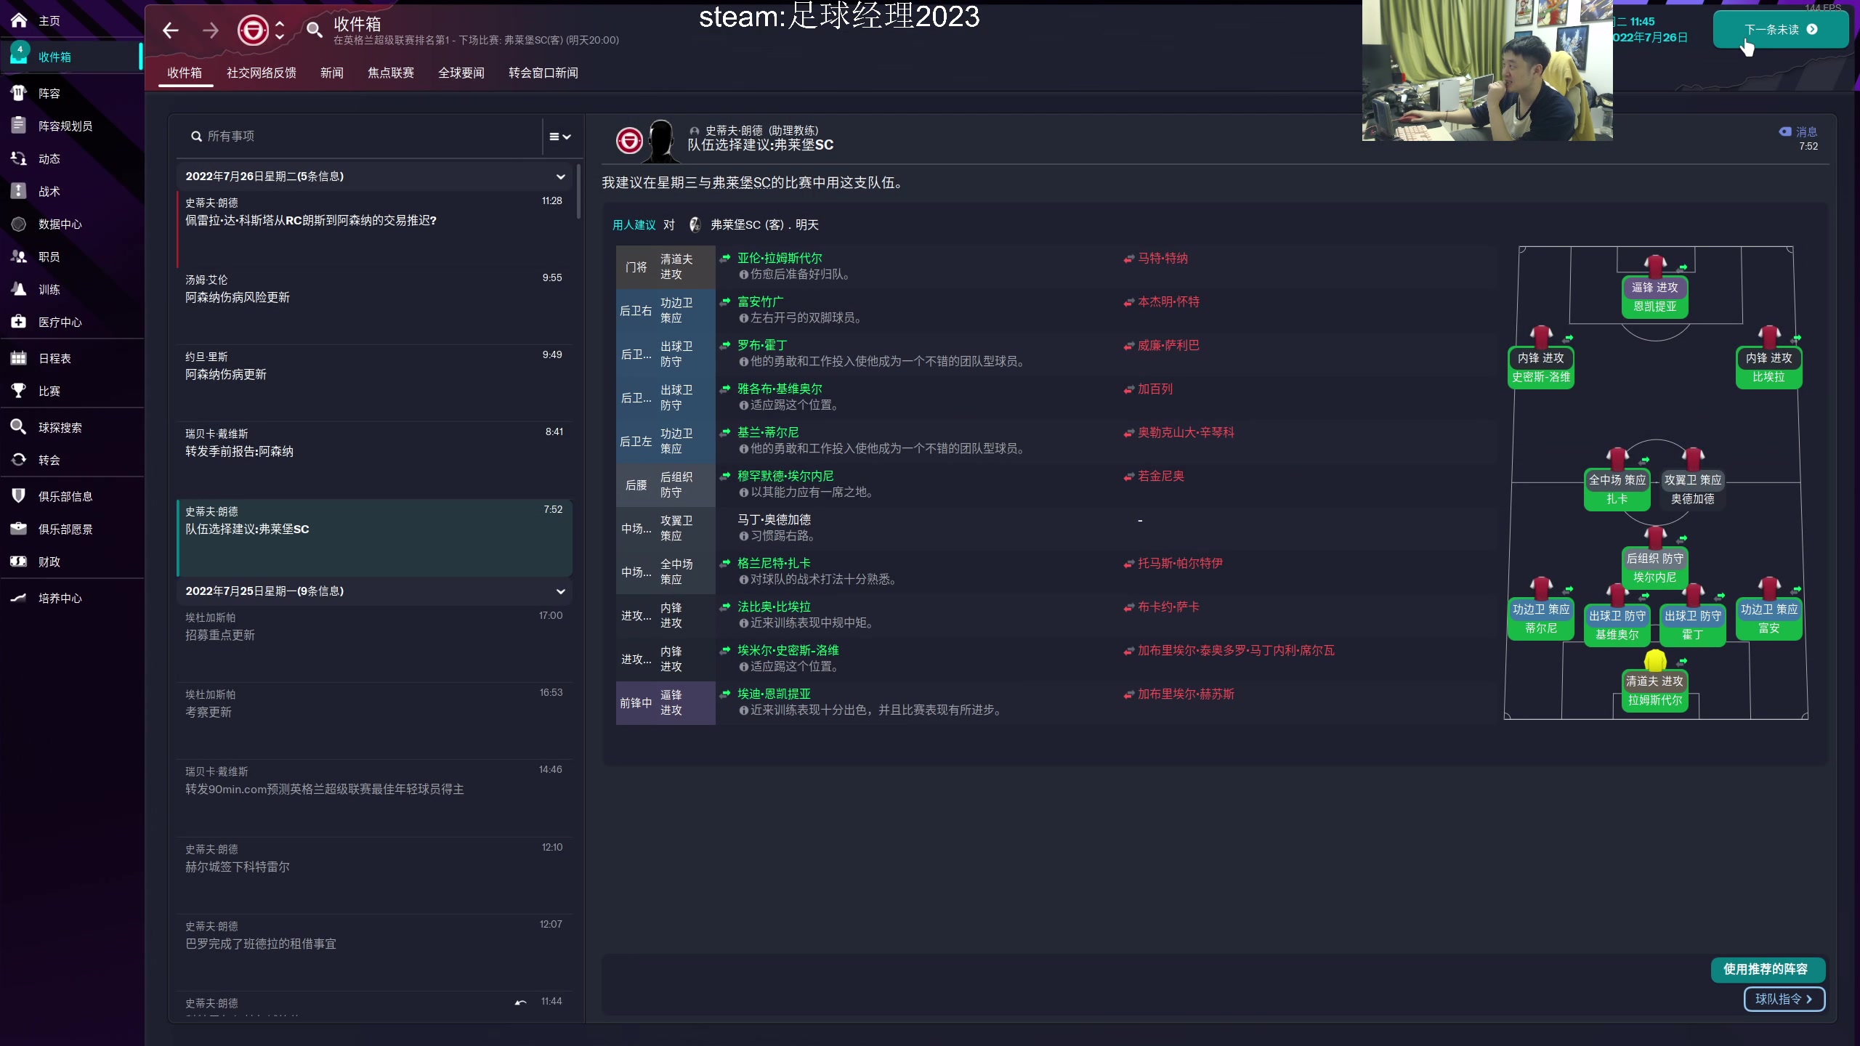Click the inbox list scrollbar

click(578, 192)
